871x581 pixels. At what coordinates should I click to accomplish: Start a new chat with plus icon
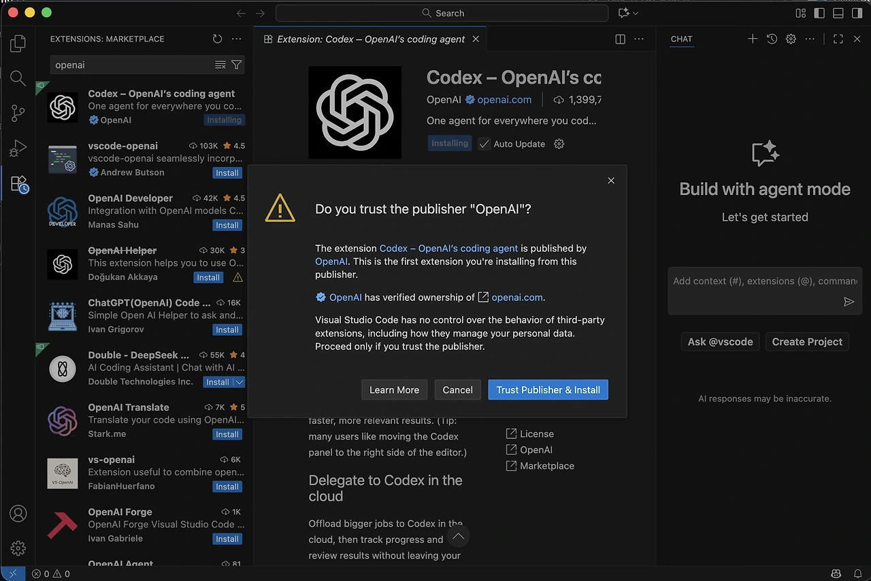pyautogui.click(x=753, y=39)
